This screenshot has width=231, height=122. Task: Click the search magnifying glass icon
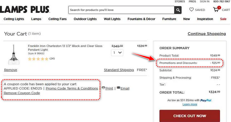tap(178, 10)
